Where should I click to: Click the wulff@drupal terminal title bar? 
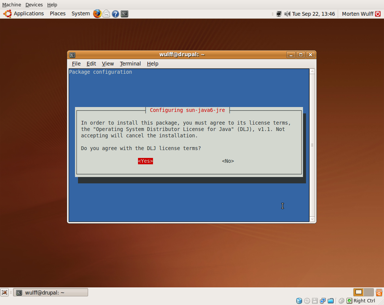tap(181, 55)
